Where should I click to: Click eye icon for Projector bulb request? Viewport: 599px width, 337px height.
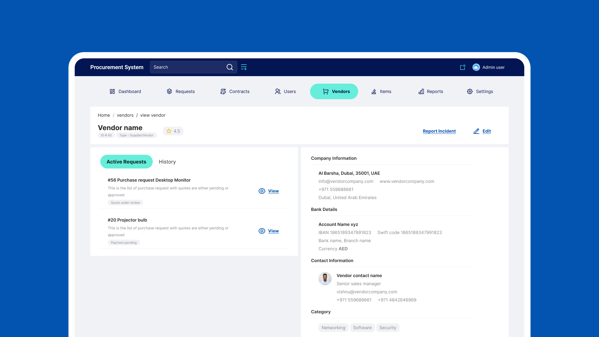pos(262,231)
